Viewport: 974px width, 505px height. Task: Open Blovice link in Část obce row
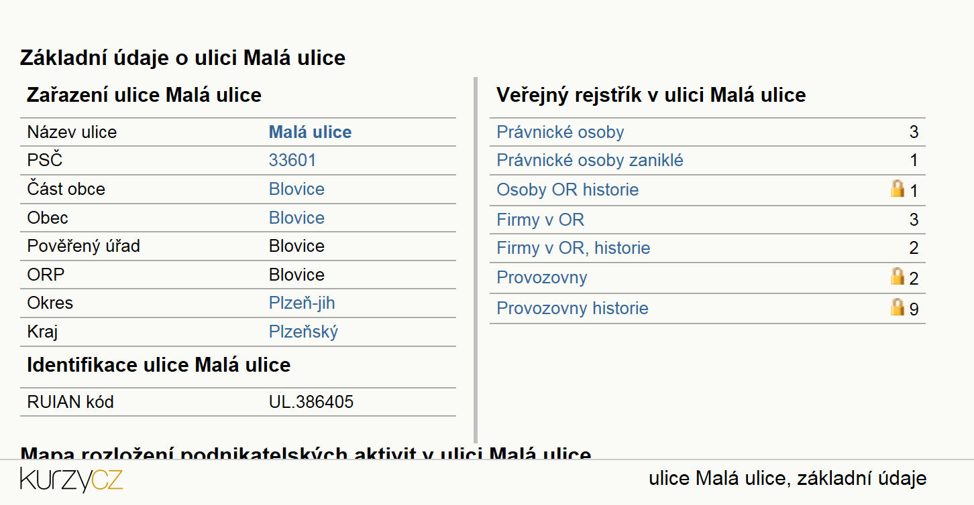pyautogui.click(x=296, y=189)
